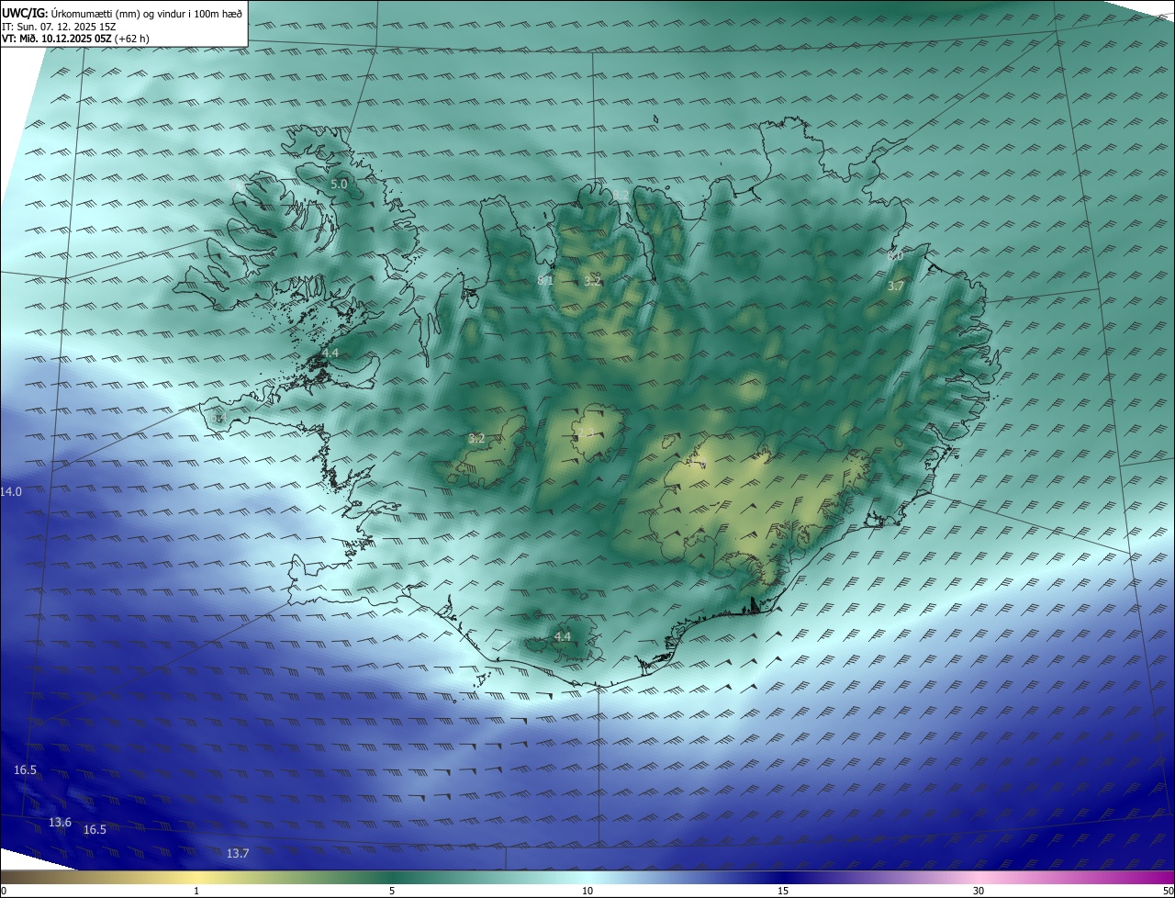Viewport: 1175px width, 898px height.
Task: Click the IT: Sun. 07. 12. 2025 15Z line
Action: point(59,27)
